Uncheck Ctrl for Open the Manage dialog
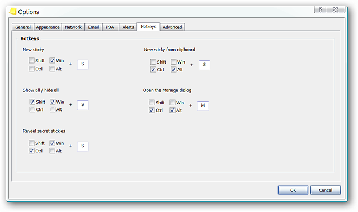 click(152, 110)
